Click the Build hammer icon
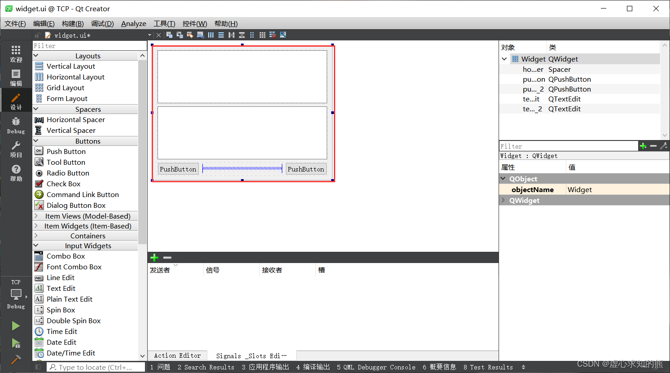The image size is (670, 373). pos(16,360)
